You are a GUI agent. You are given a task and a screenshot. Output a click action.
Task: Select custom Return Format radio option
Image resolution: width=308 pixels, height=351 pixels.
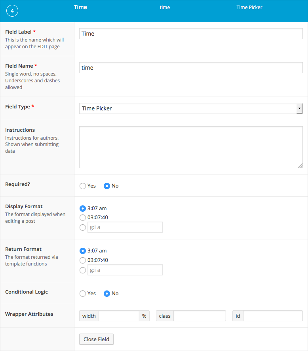pyautogui.click(x=83, y=270)
